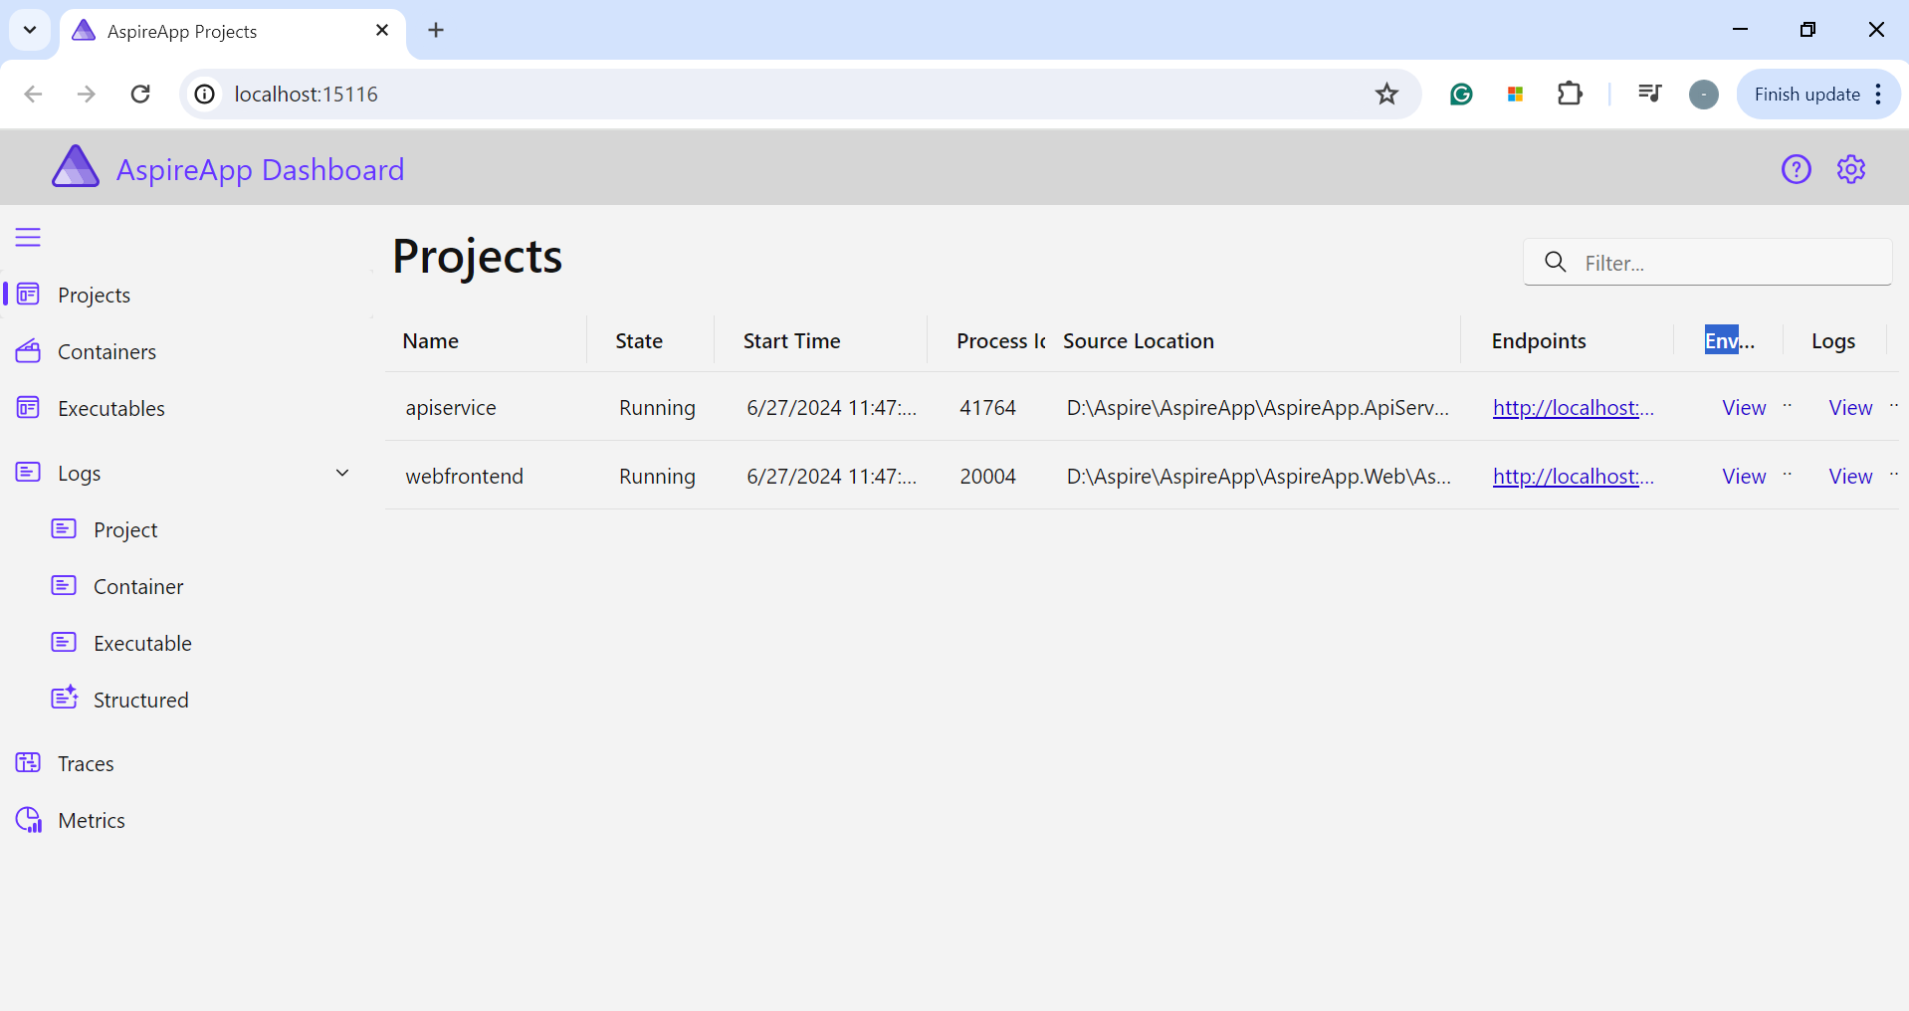Viewport: 1909px width, 1011px height.
Task: Select Container logs in sidebar
Action: pyautogui.click(x=138, y=587)
